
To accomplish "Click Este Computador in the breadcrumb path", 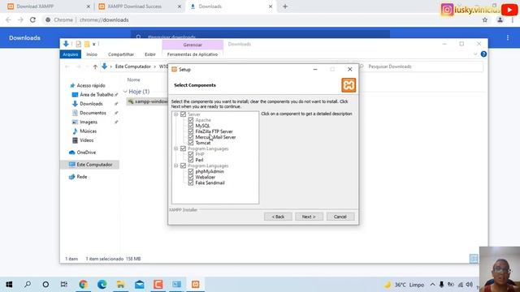I will point(133,67).
